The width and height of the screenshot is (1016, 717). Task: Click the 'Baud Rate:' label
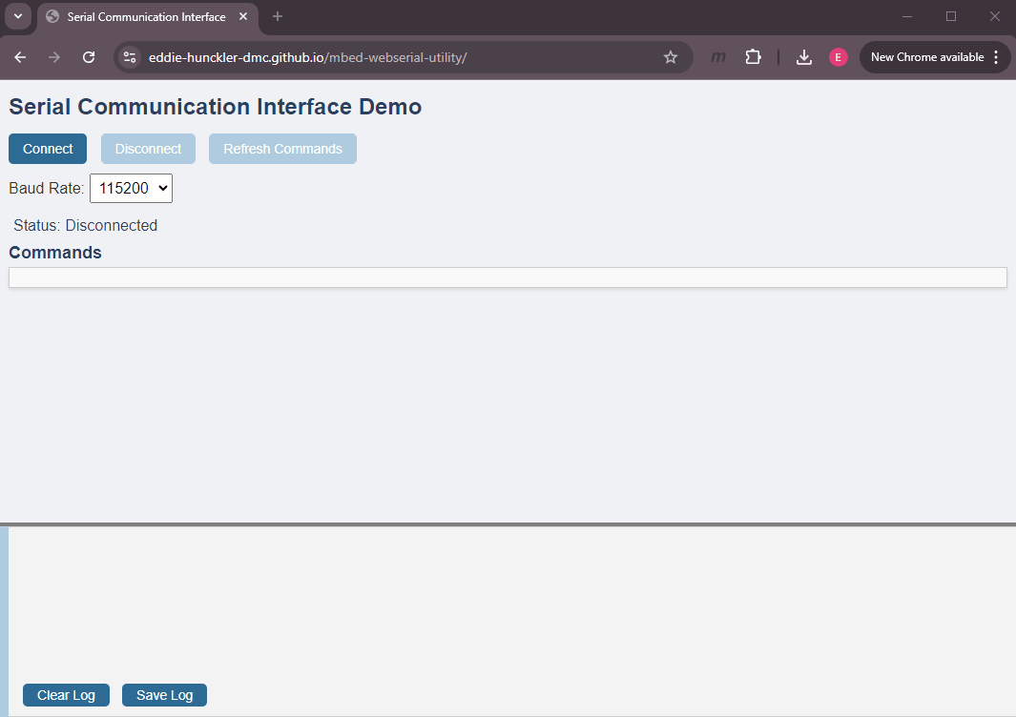(47, 189)
